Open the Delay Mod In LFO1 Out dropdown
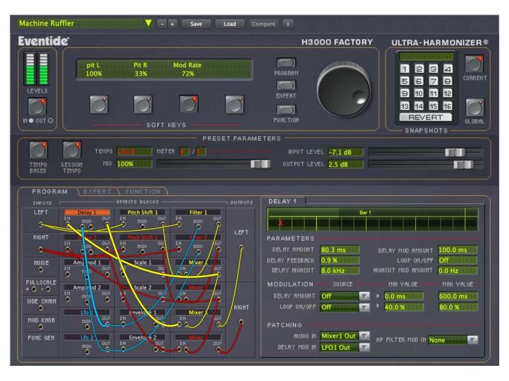The width and height of the screenshot is (509, 381). [x=364, y=348]
